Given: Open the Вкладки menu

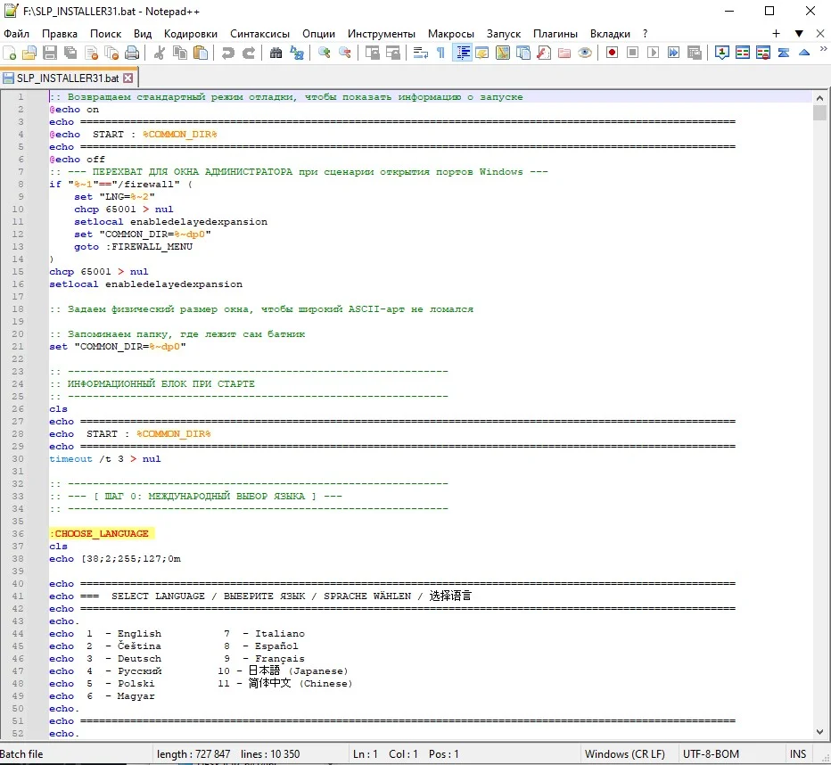Looking at the screenshot, I should (x=610, y=33).
